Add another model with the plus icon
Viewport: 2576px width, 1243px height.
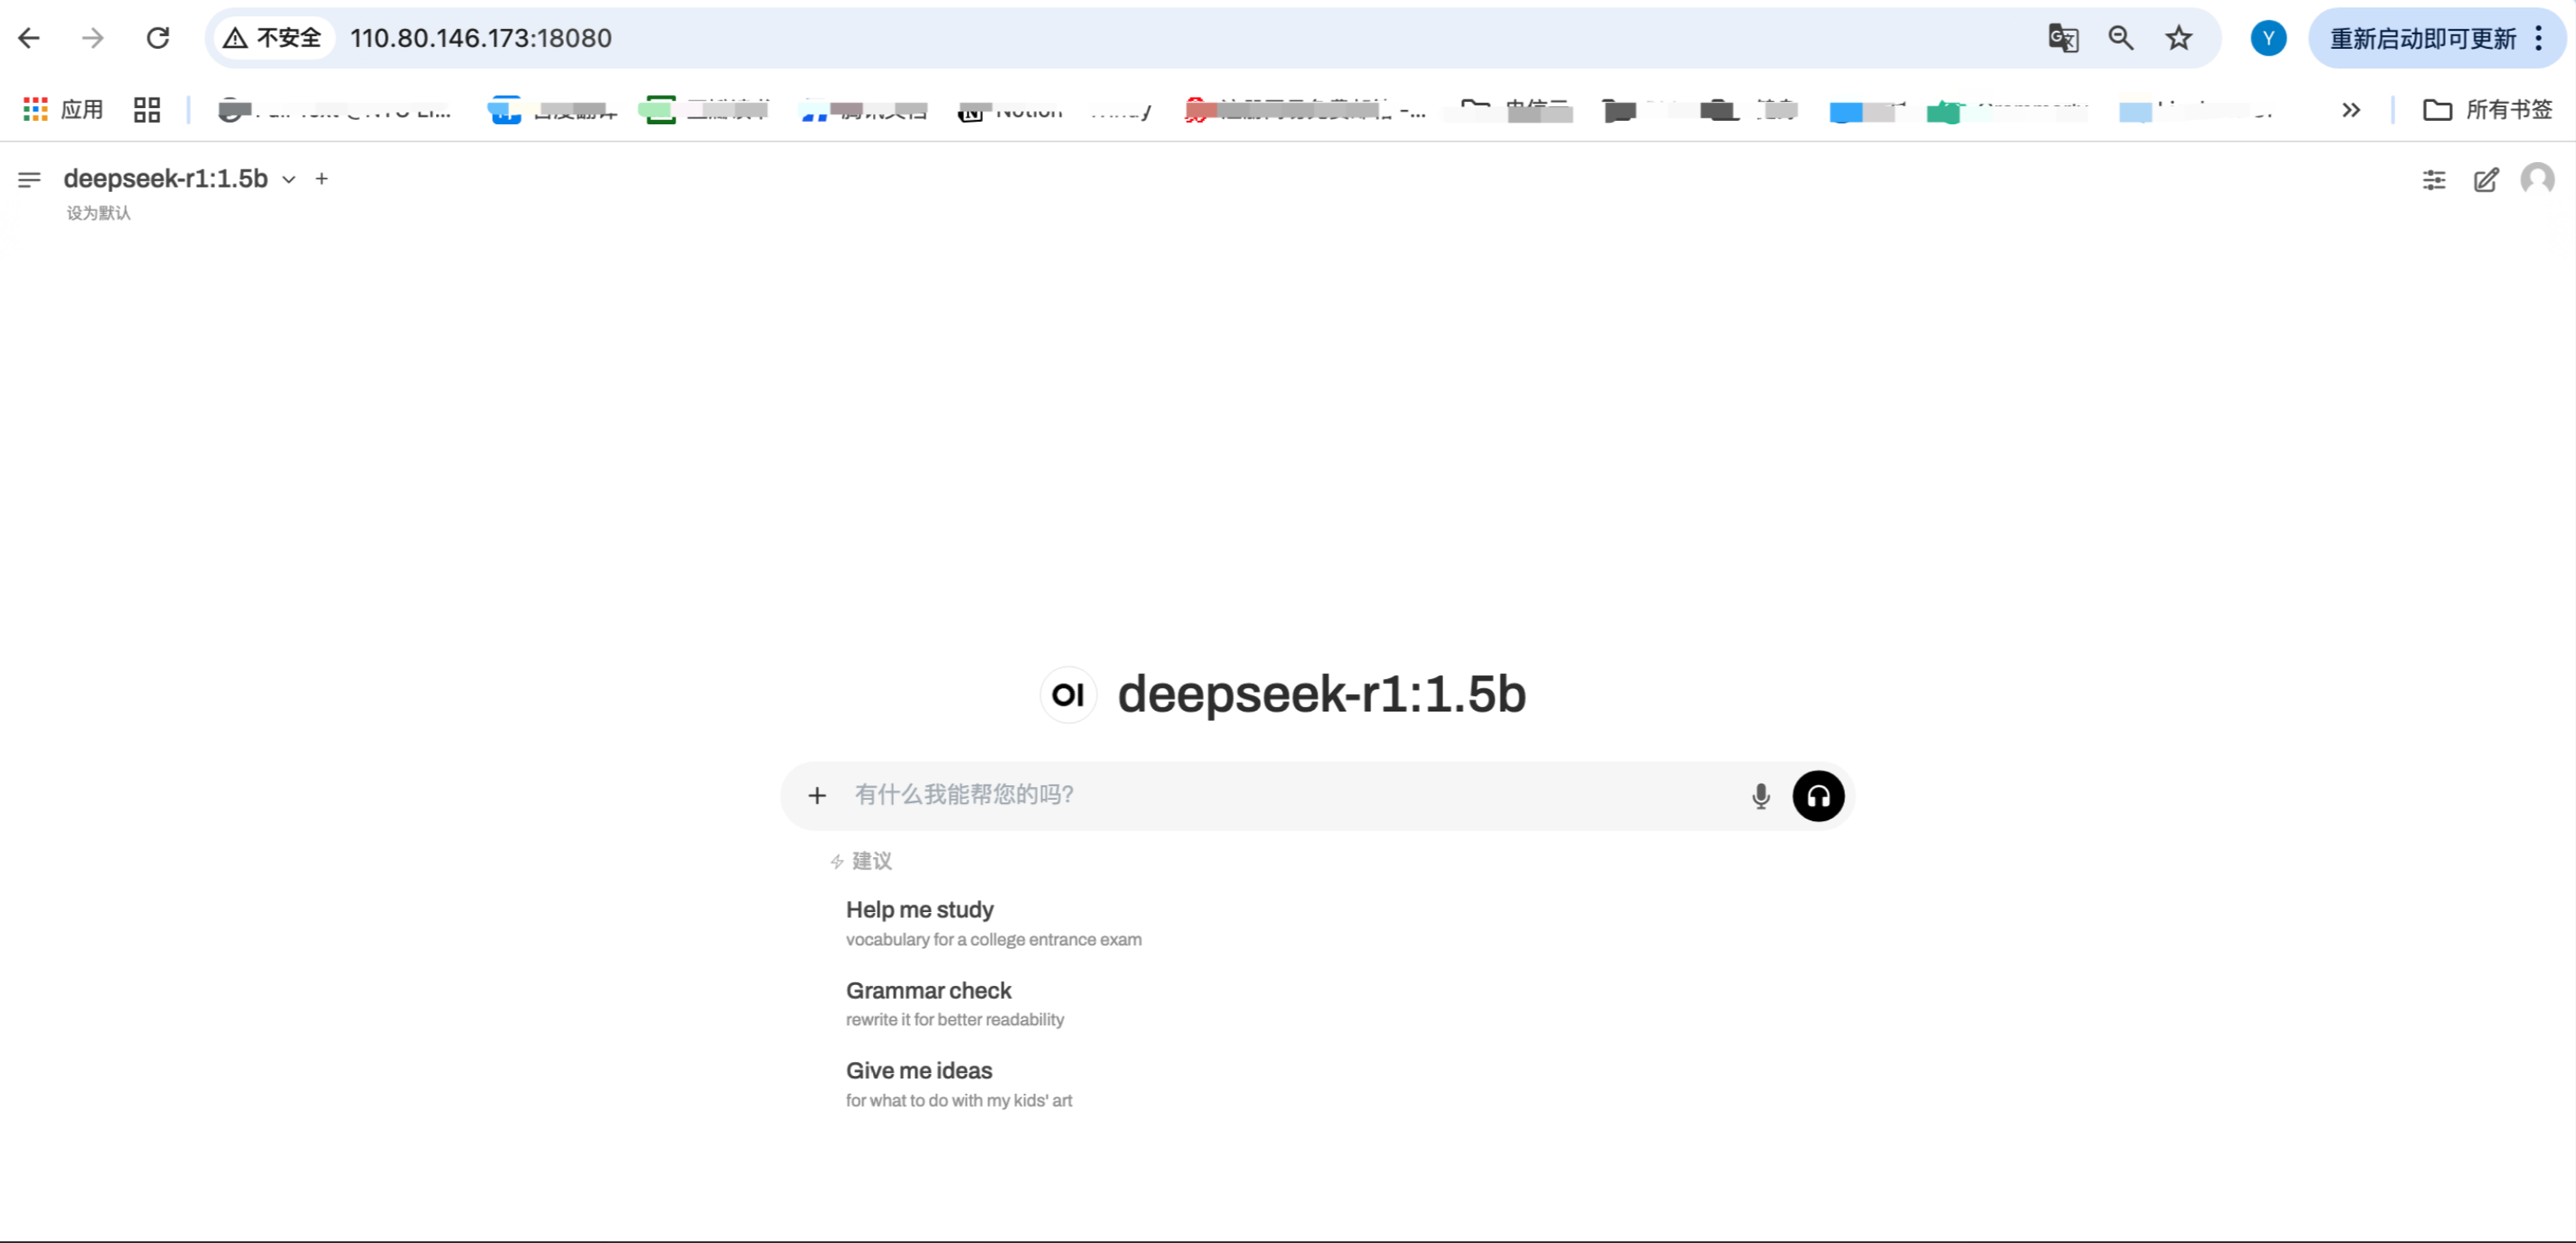321,179
